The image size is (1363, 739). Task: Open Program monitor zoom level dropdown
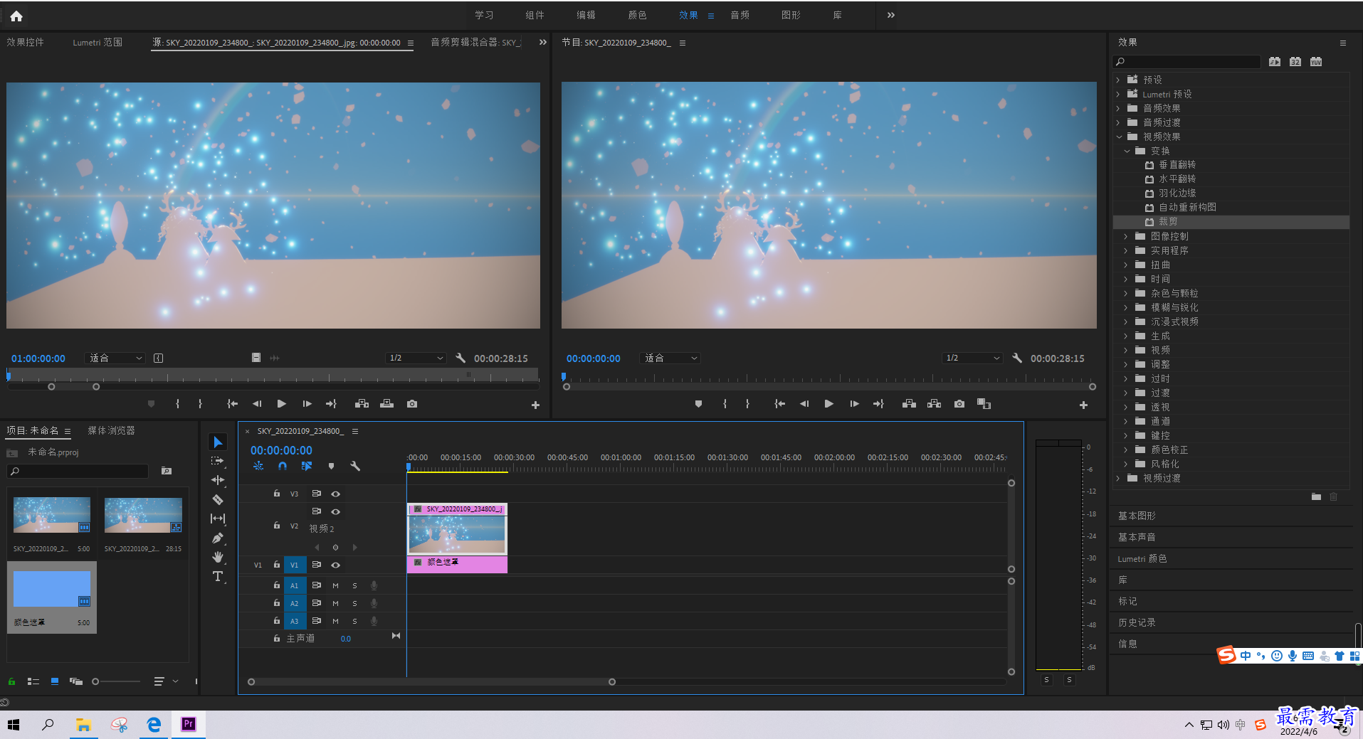(670, 358)
